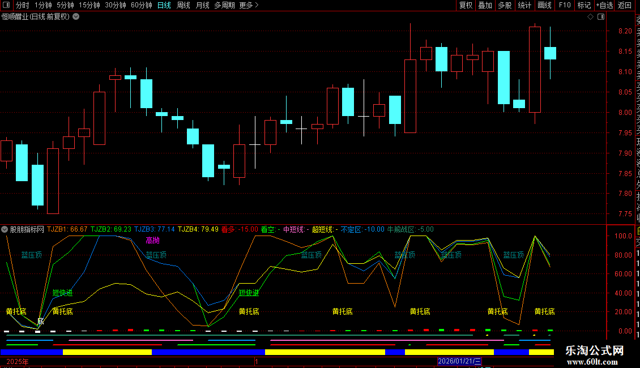Click the 标记 mark button
640x368 pixels.
coord(584,5)
